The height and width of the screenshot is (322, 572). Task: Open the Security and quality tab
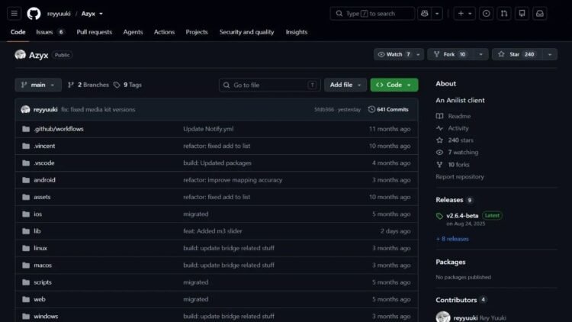click(246, 32)
